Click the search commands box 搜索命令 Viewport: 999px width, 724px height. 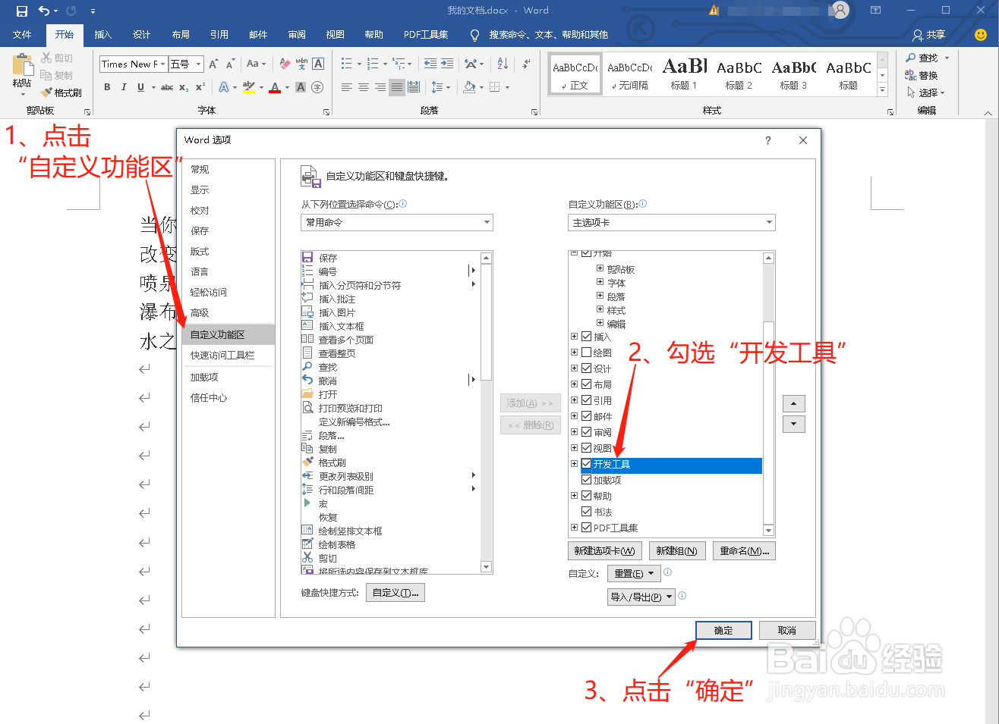(548, 35)
